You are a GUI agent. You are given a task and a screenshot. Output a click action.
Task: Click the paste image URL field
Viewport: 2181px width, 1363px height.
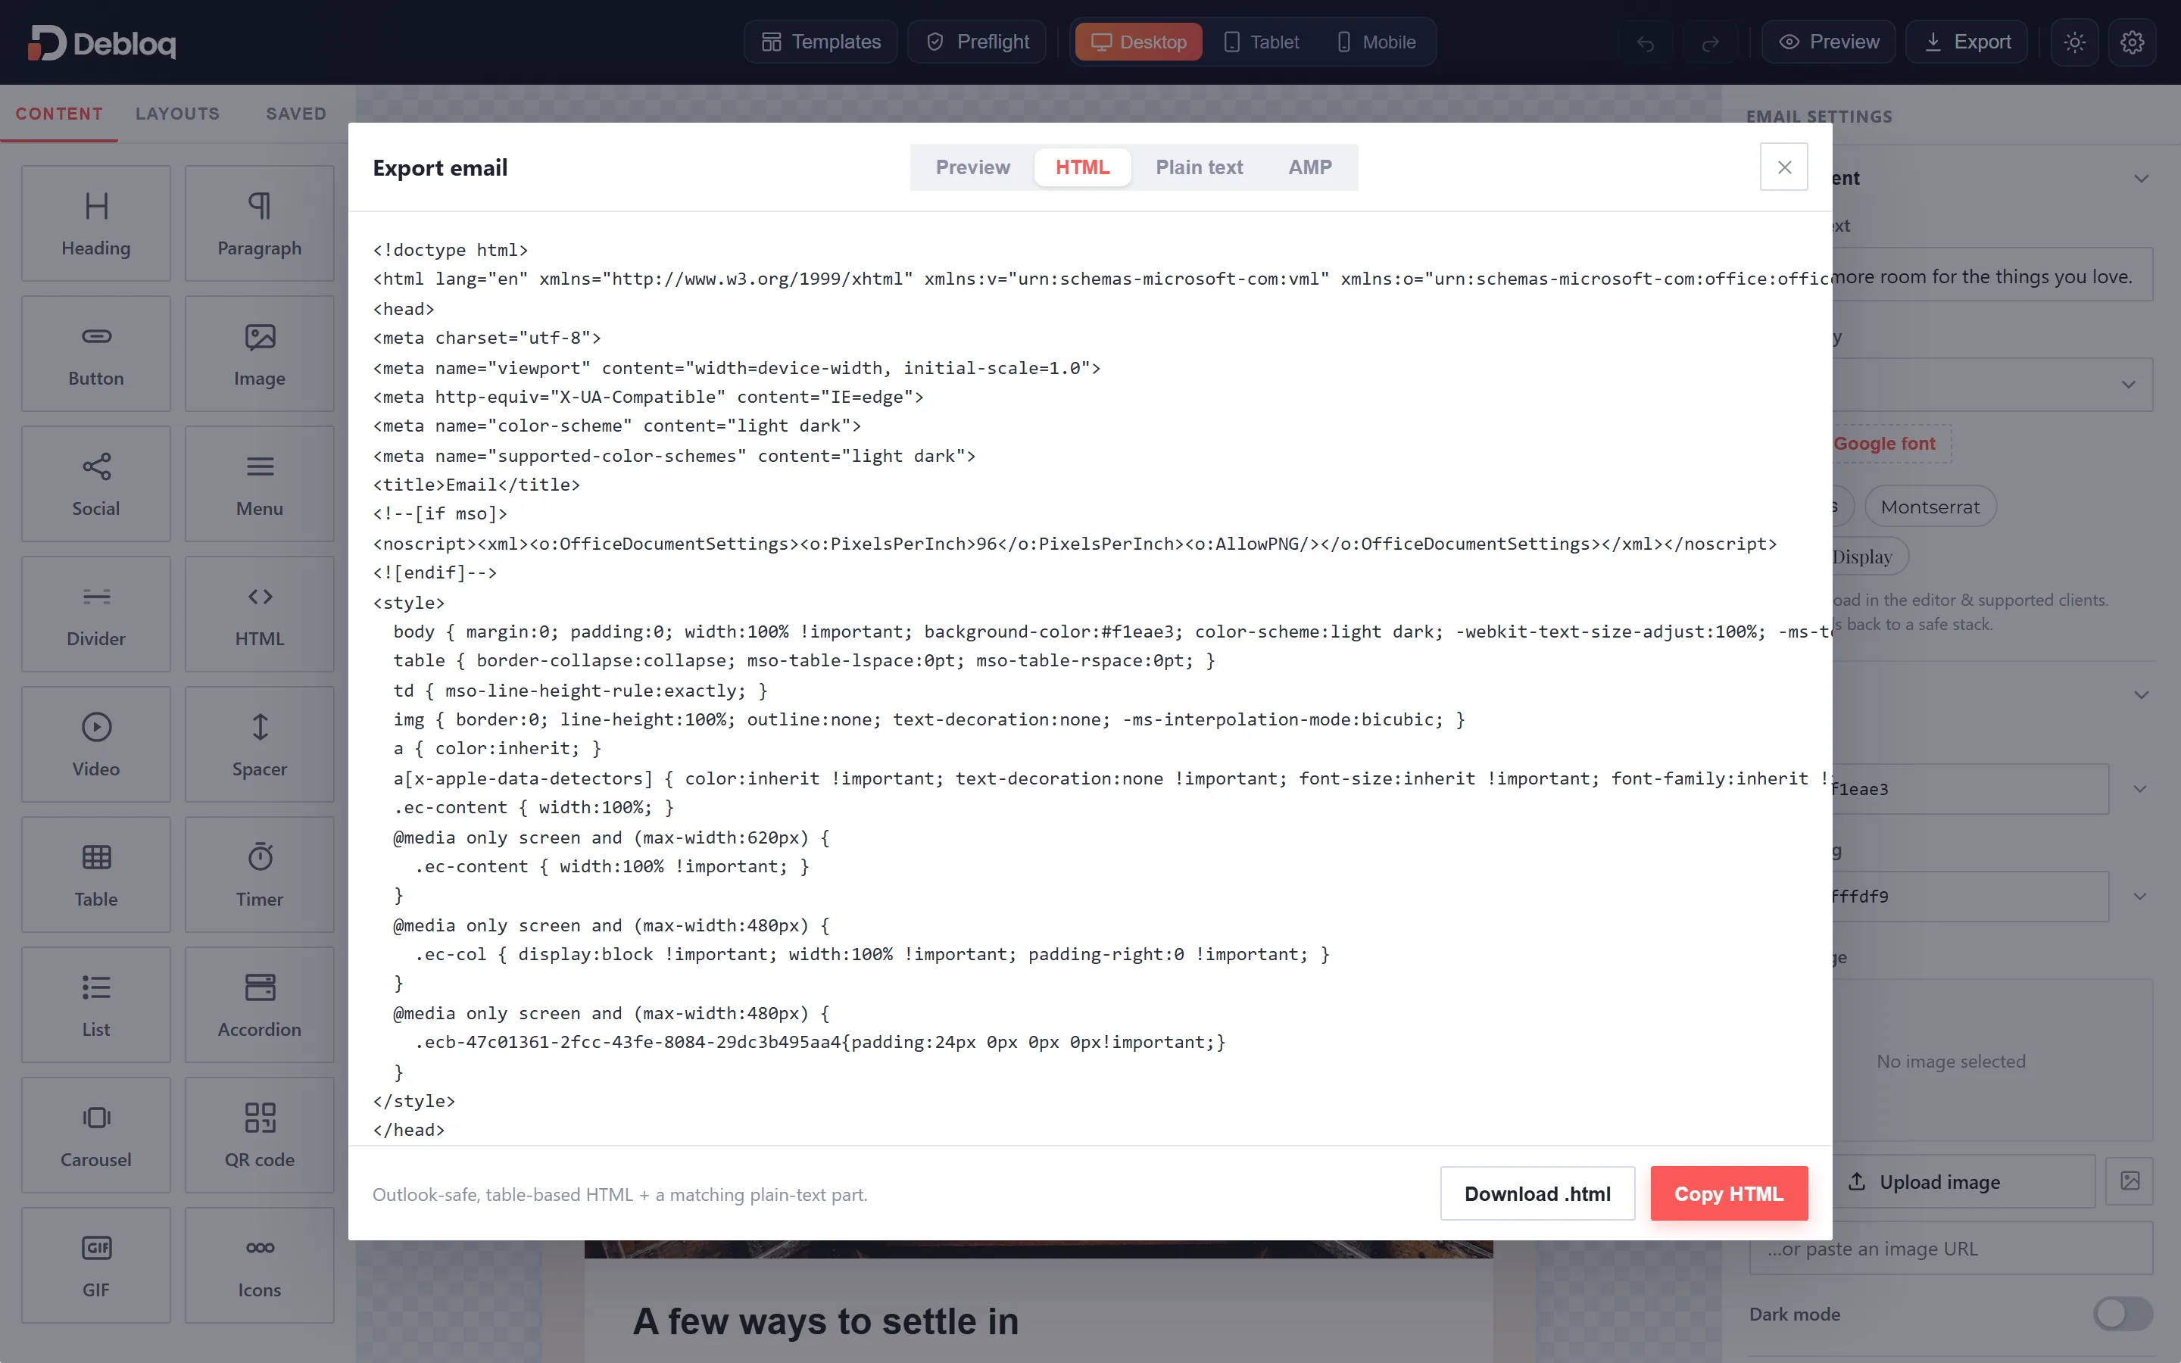[1950, 1249]
